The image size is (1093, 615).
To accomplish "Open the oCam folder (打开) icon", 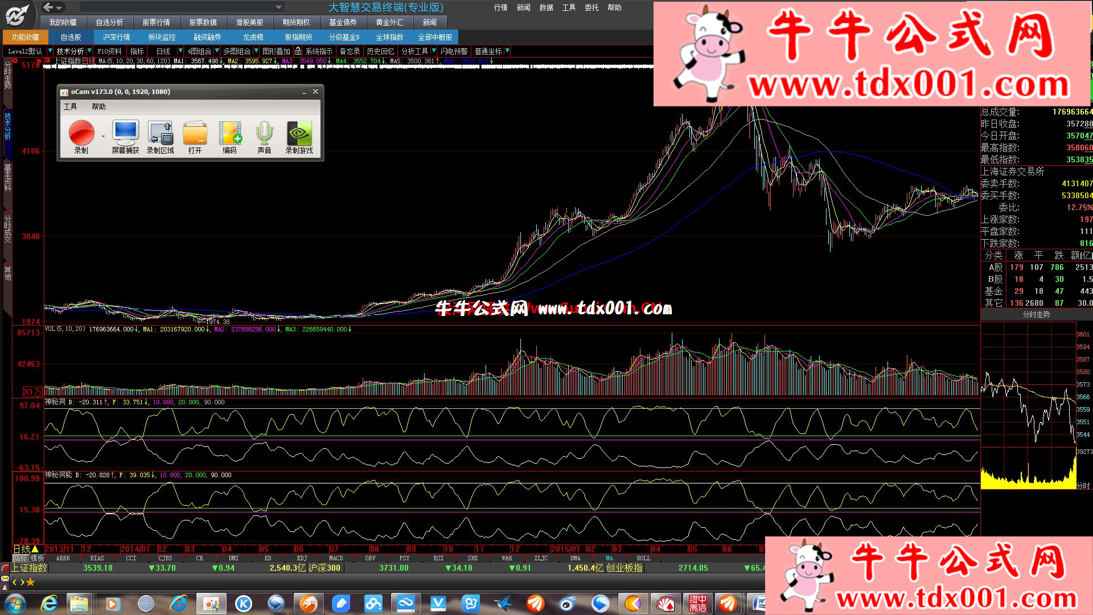I will [195, 133].
